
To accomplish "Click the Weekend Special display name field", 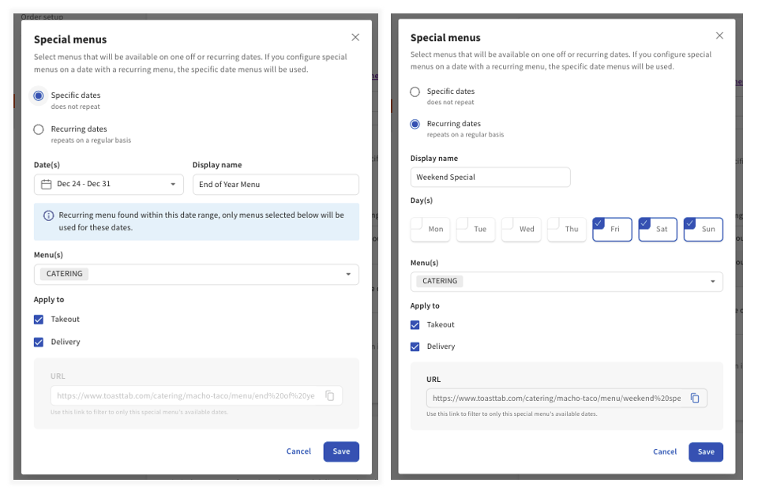I will [490, 177].
